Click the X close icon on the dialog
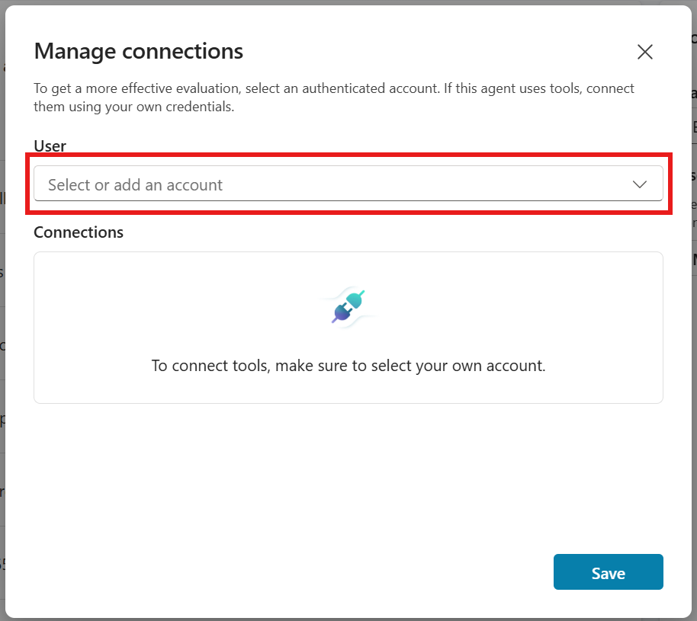This screenshot has width=697, height=621. coord(644,52)
